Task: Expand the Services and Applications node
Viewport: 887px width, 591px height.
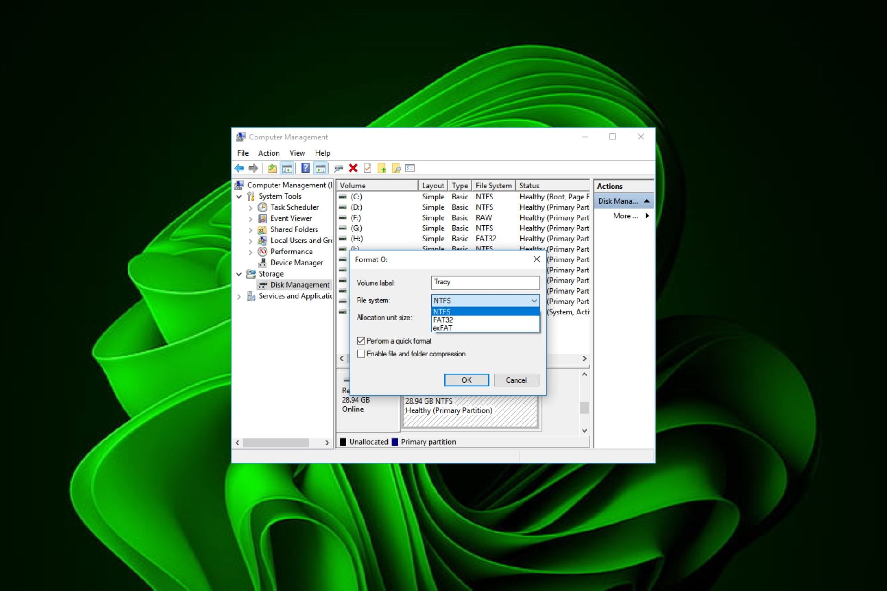Action: pos(239,296)
